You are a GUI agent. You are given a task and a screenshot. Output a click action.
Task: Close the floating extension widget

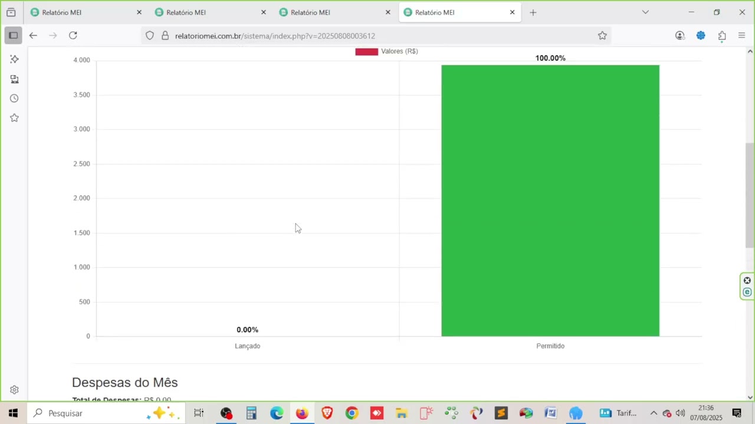747,280
